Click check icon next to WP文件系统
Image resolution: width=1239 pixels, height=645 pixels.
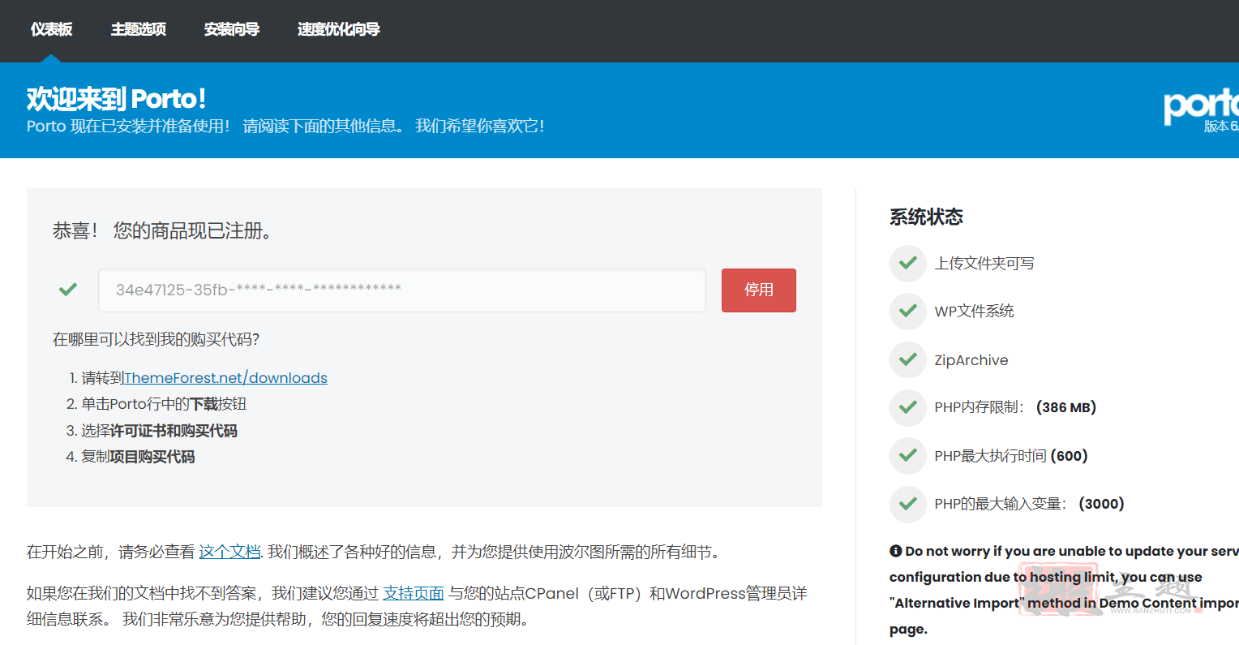click(x=908, y=311)
